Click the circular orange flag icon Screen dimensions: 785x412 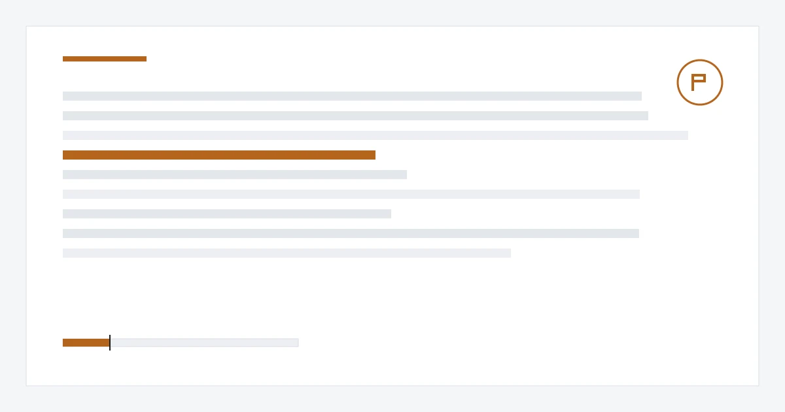pos(700,82)
